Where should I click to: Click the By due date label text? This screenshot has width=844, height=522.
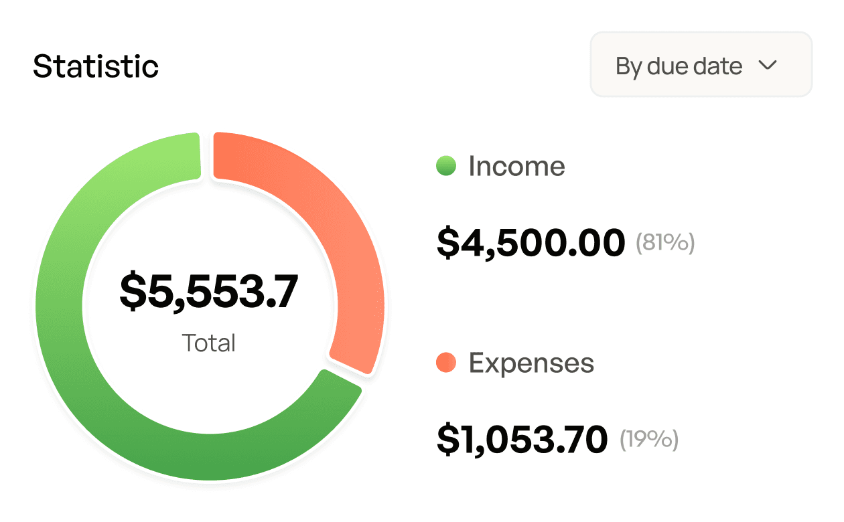pos(679,66)
